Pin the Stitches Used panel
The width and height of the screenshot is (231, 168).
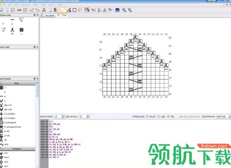coord(34,15)
